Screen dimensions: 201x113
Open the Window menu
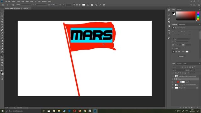44,1
